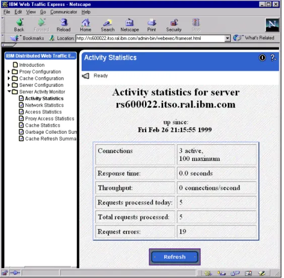The height and width of the screenshot is (278, 284).
Task: Open Navigator from the component bar
Action: (208, 273)
